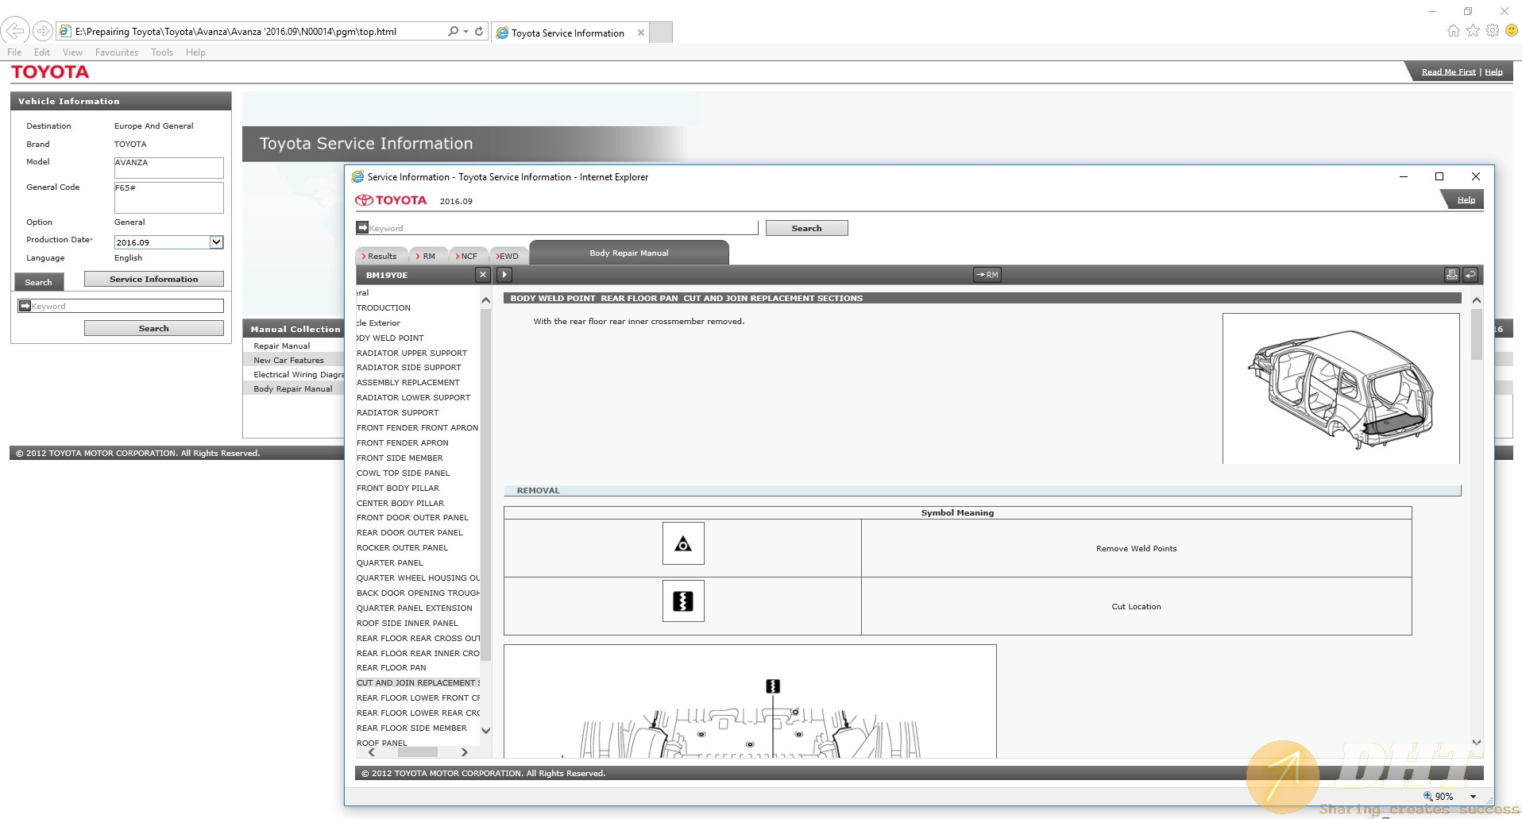Click the dark Search tab in Vehicle Information

(38, 282)
